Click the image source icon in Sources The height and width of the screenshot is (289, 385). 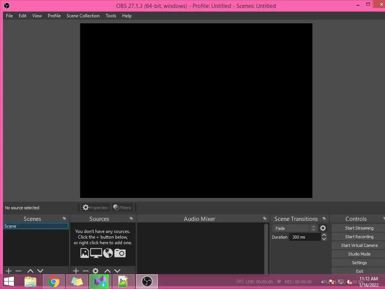click(x=85, y=253)
